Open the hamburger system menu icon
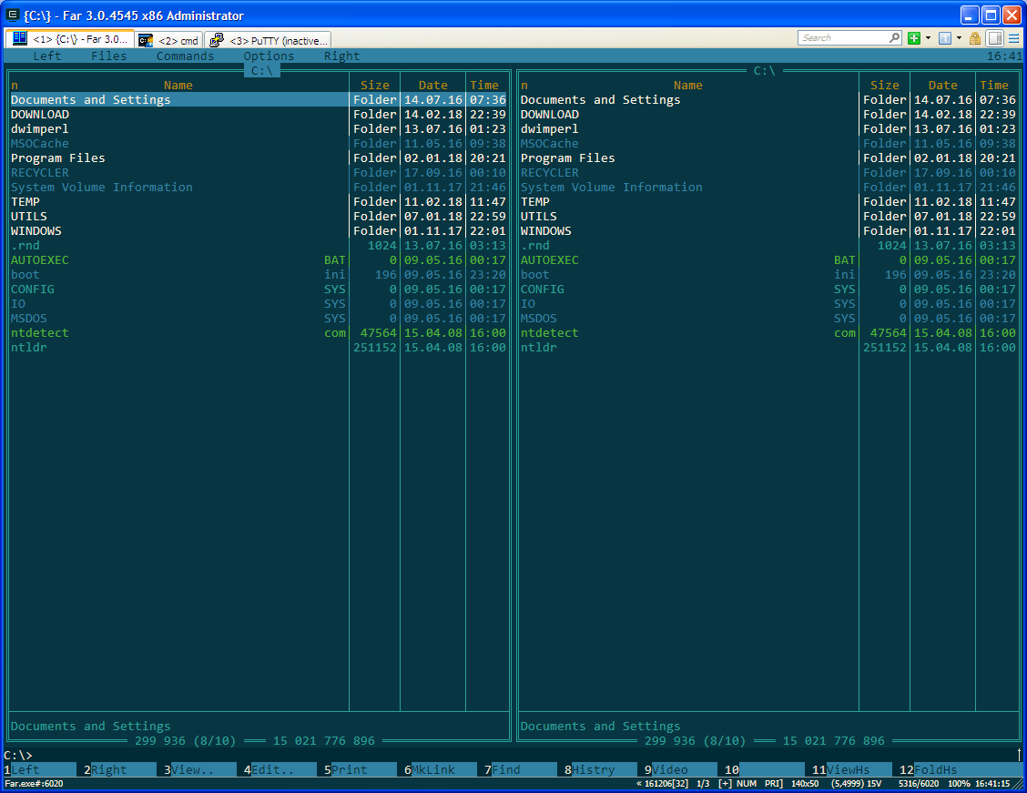This screenshot has width=1027, height=793. coord(1013,38)
